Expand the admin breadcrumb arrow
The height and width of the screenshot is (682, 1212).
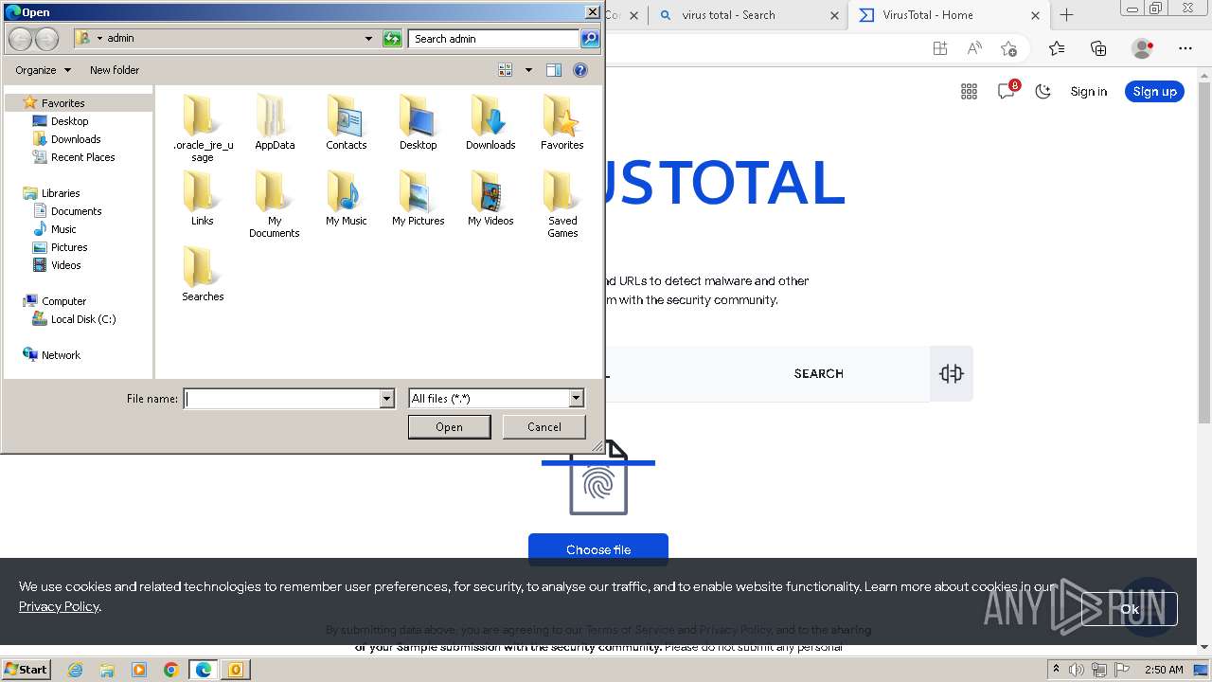coord(99,39)
